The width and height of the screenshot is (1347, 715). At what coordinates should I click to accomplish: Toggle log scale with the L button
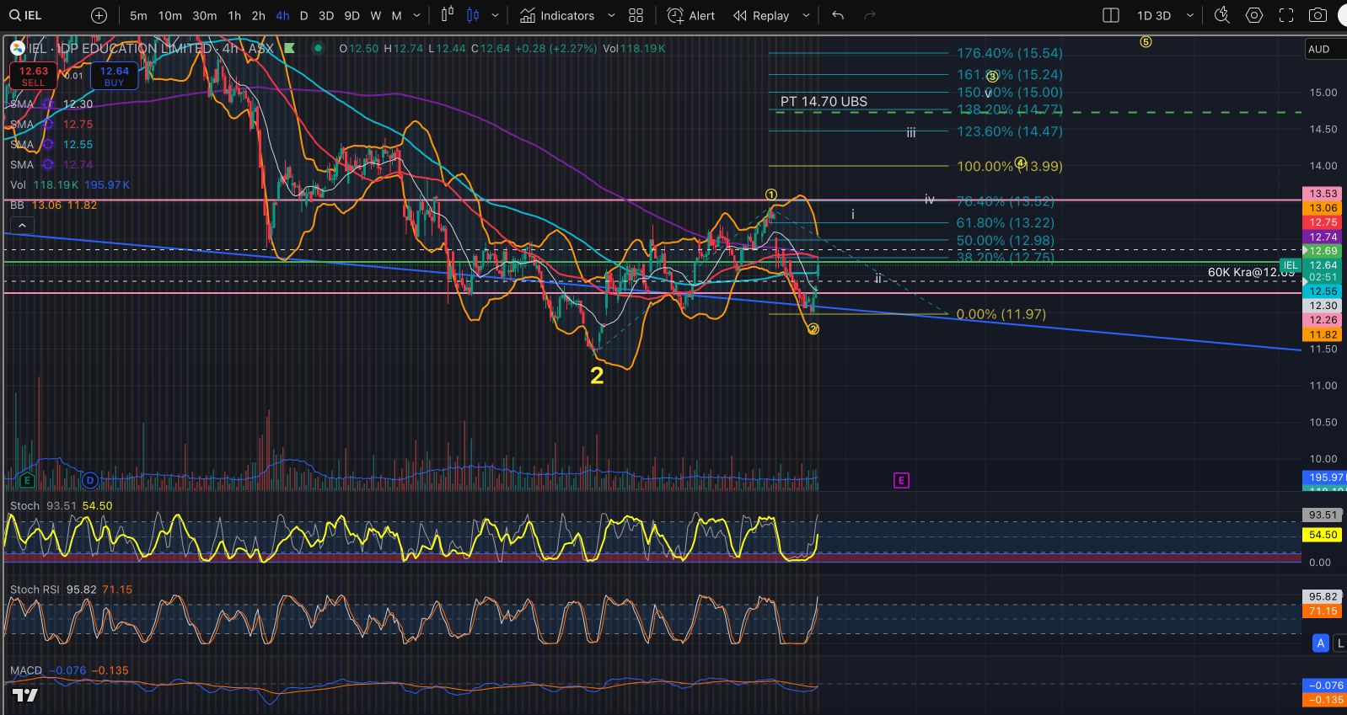pyautogui.click(x=1339, y=643)
